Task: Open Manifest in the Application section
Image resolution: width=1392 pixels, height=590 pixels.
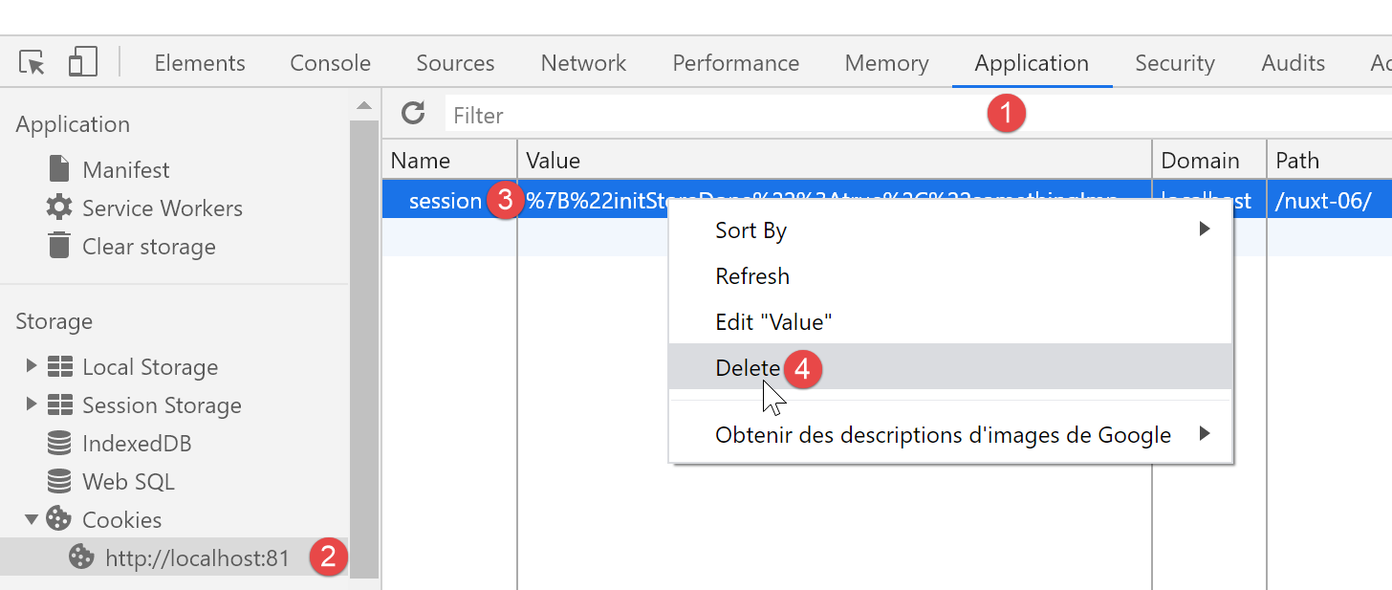Action: click(x=125, y=170)
